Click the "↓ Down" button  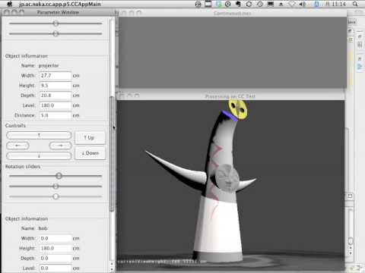[90, 153]
